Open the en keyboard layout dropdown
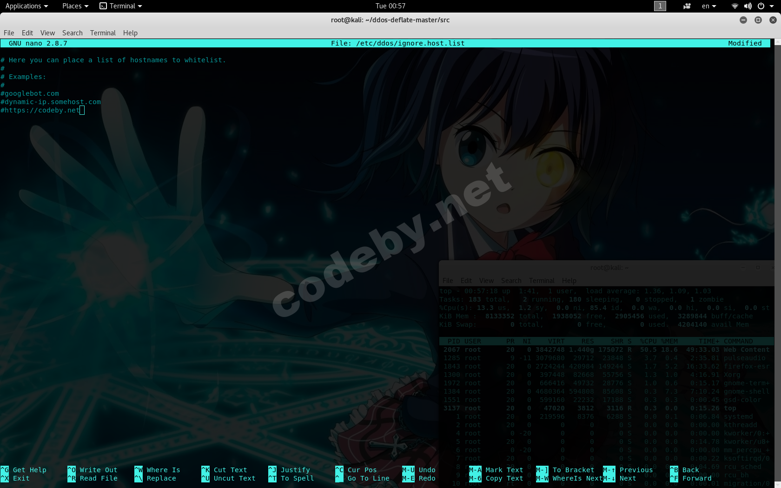Image resolution: width=781 pixels, height=488 pixels. (x=709, y=6)
